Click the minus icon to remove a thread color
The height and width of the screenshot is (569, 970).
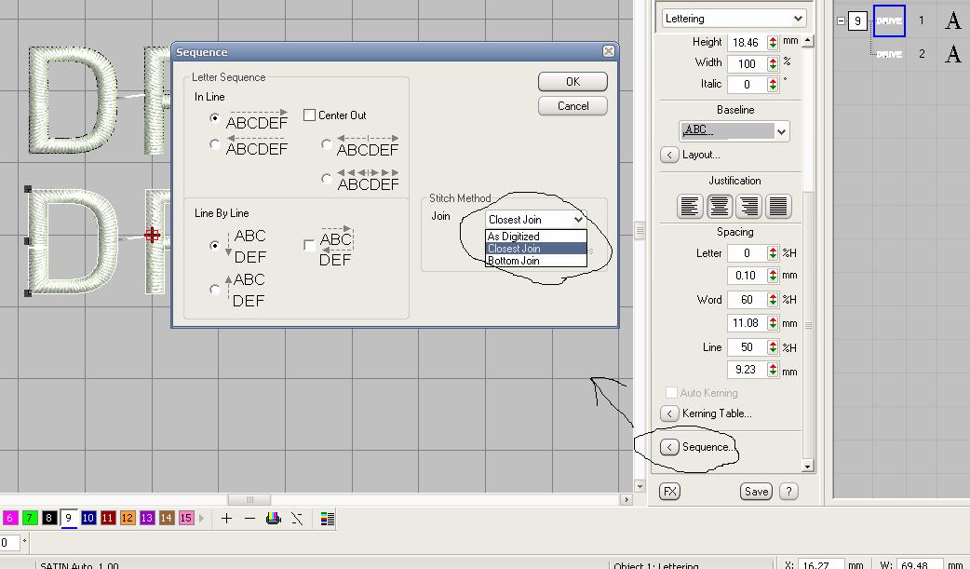(x=249, y=519)
